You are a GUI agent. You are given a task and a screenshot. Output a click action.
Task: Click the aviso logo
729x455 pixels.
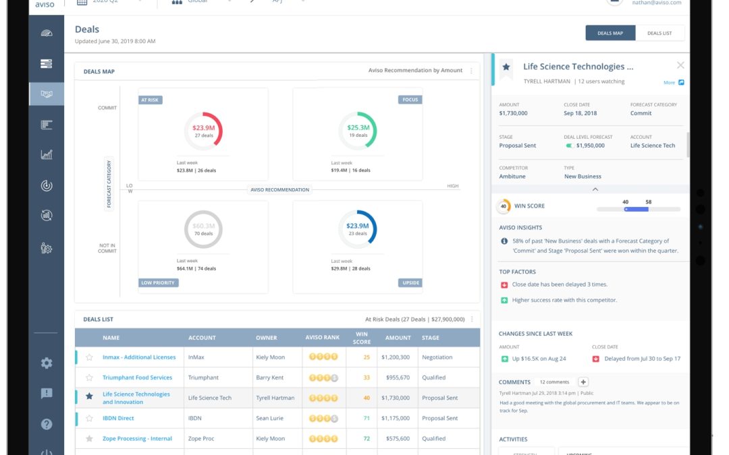(x=45, y=4)
